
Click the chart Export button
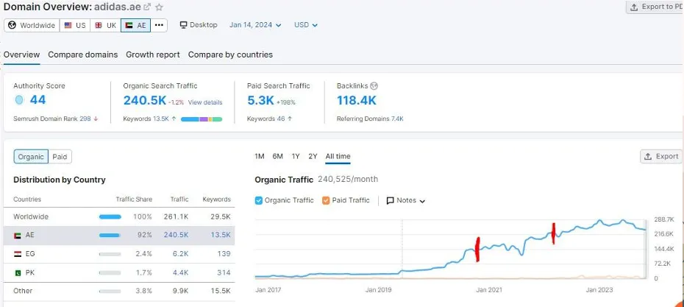(661, 156)
